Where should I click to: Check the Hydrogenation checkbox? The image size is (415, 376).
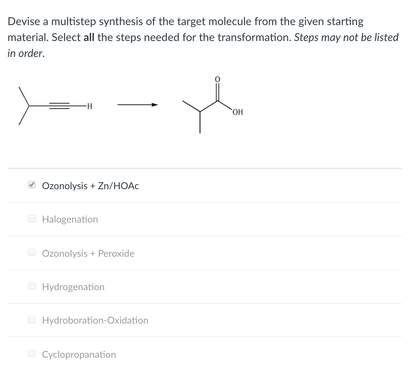[x=31, y=286]
